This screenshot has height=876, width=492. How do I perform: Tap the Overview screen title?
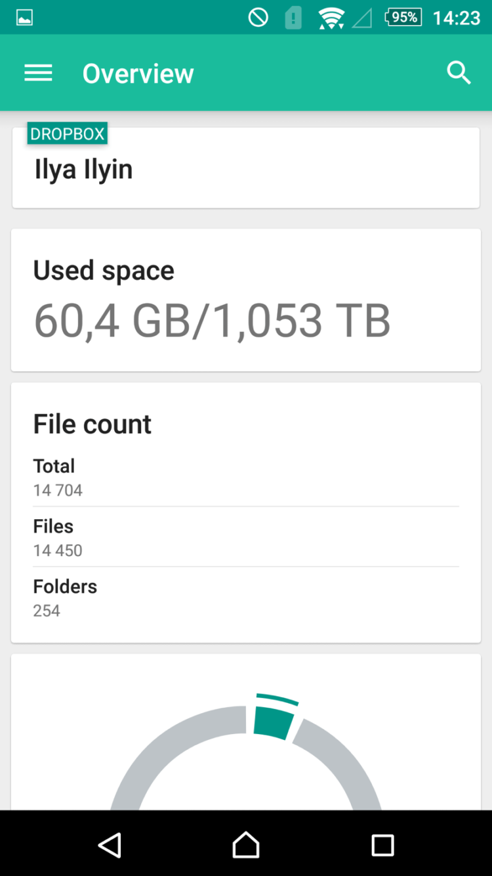click(138, 74)
